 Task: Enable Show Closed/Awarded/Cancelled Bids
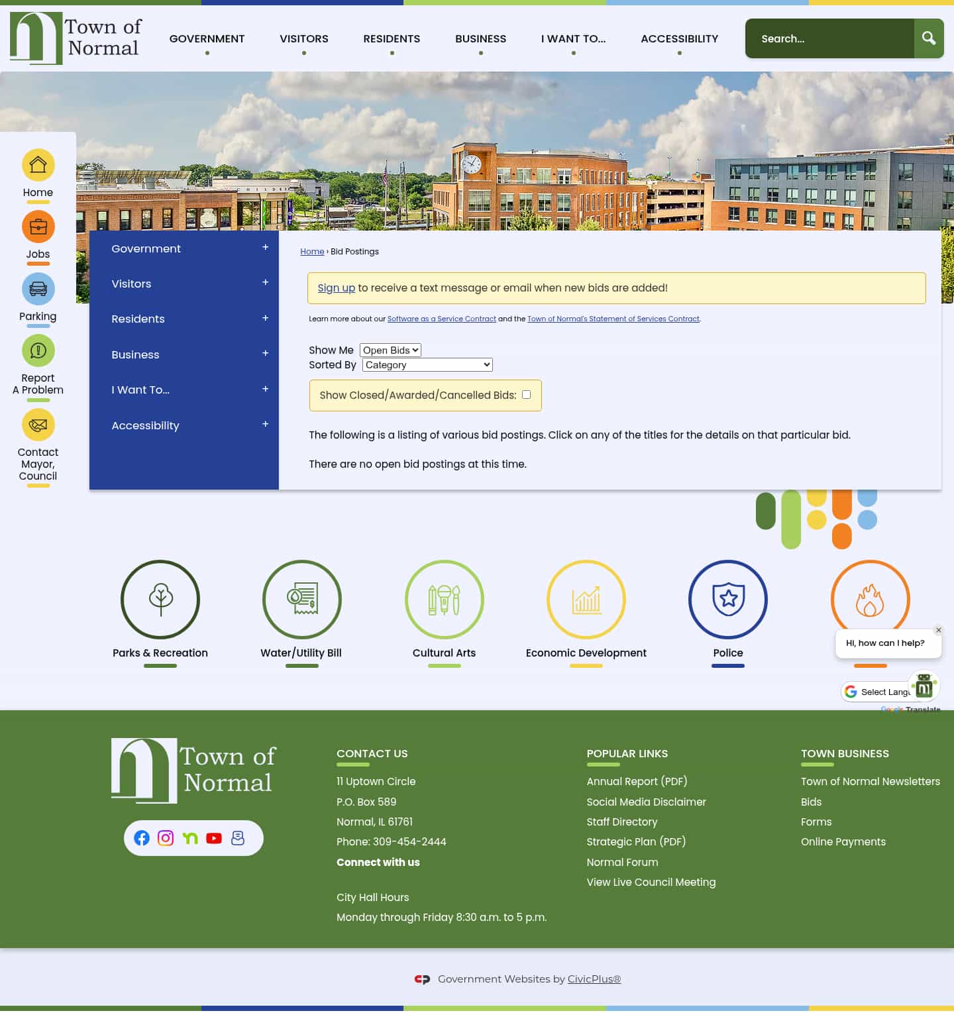tap(526, 394)
